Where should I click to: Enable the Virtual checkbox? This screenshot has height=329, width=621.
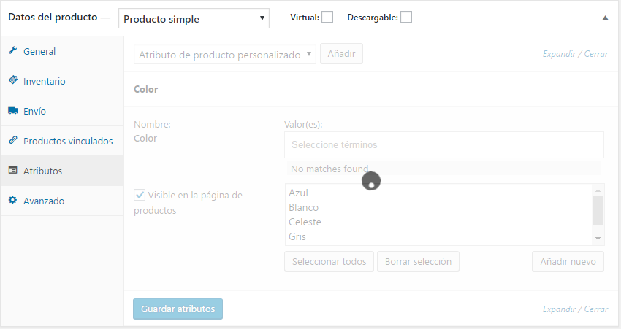(327, 17)
